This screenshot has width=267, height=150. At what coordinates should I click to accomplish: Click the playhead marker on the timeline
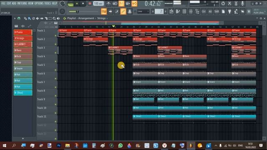(113, 26)
